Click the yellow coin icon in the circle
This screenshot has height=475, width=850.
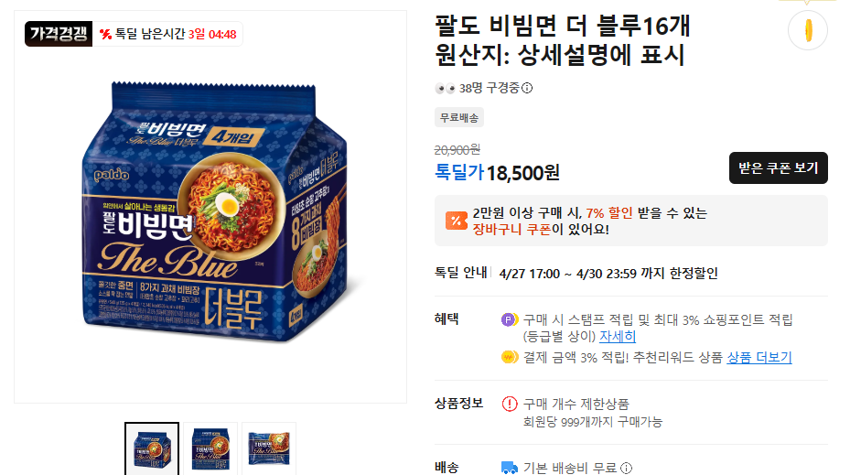[x=807, y=29]
